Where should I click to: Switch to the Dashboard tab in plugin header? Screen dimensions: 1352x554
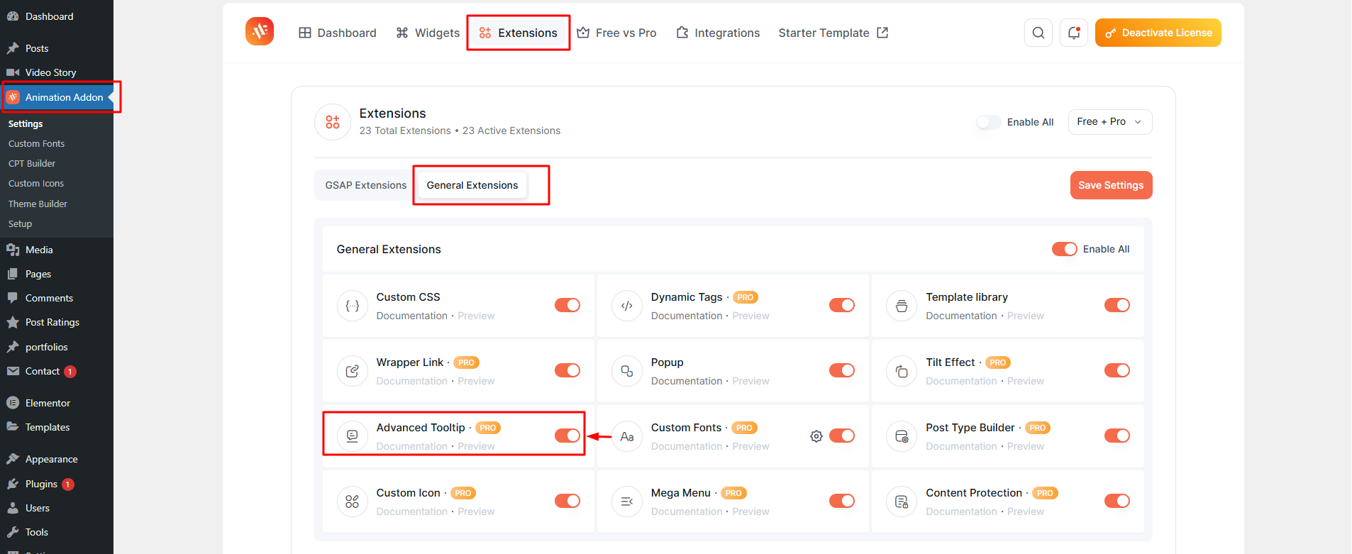click(x=338, y=33)
